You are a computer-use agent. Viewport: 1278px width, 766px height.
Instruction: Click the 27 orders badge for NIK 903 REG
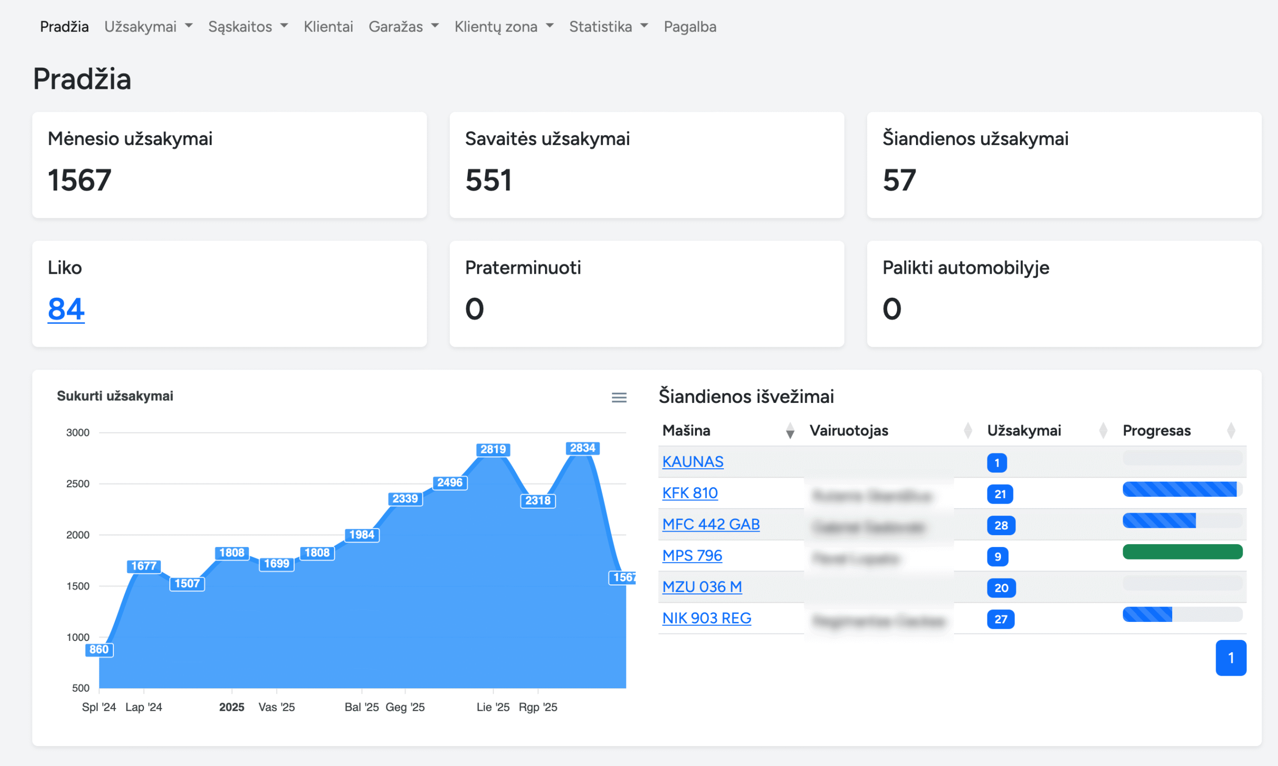pos(1000,619)
